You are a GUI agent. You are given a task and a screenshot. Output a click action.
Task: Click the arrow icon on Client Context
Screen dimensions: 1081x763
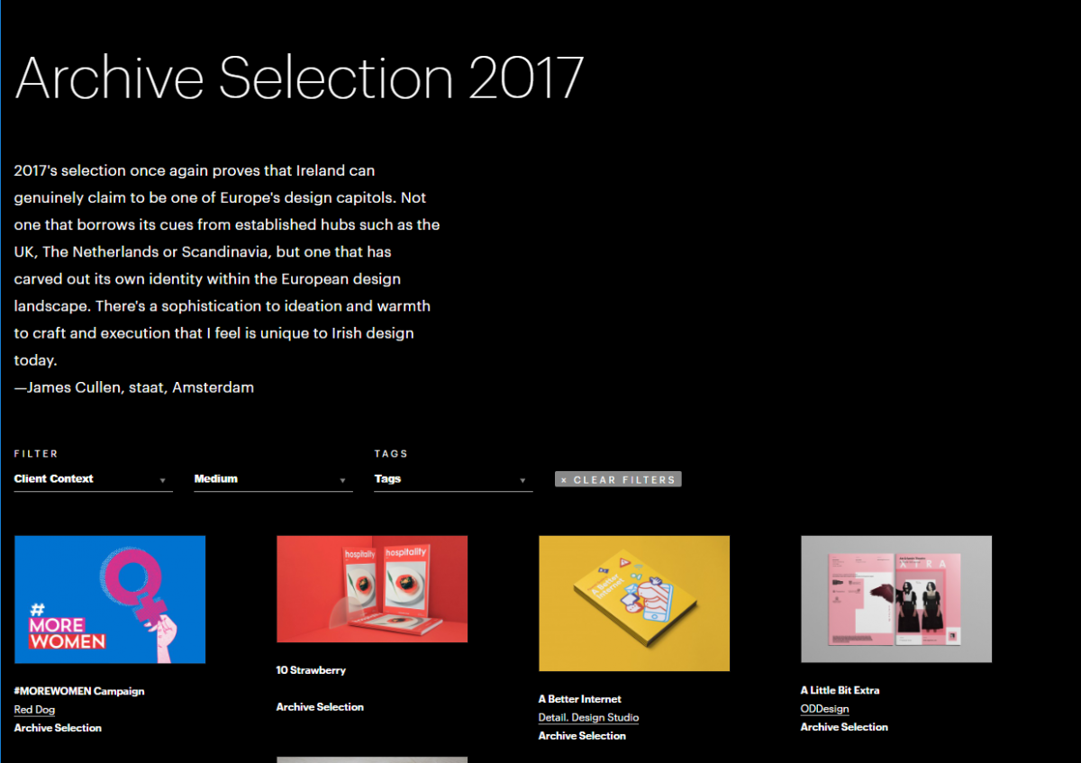(163, 481)
